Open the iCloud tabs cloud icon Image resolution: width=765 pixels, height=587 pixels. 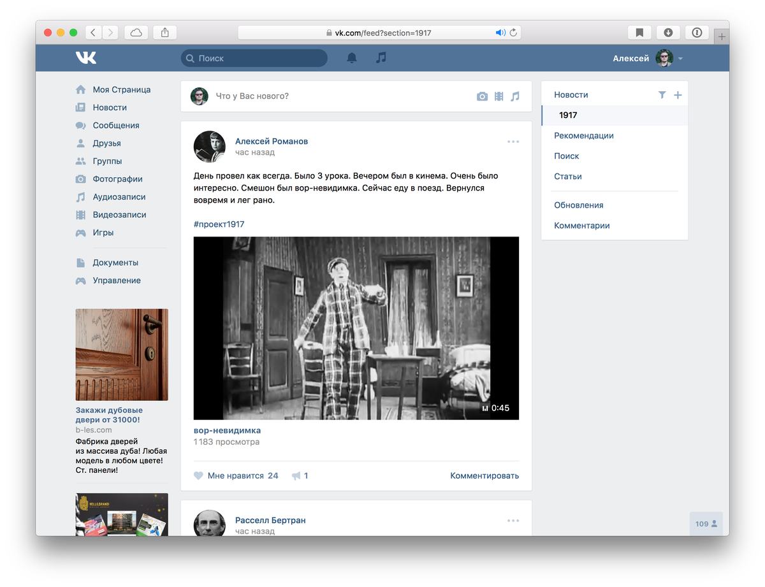pos(136,33)
